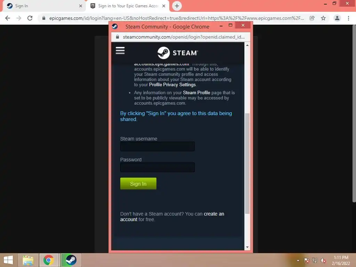The width and height of the screenshot is (356, 267).
Task: Bookmark this page with star icon
Action: coord(323,18)
